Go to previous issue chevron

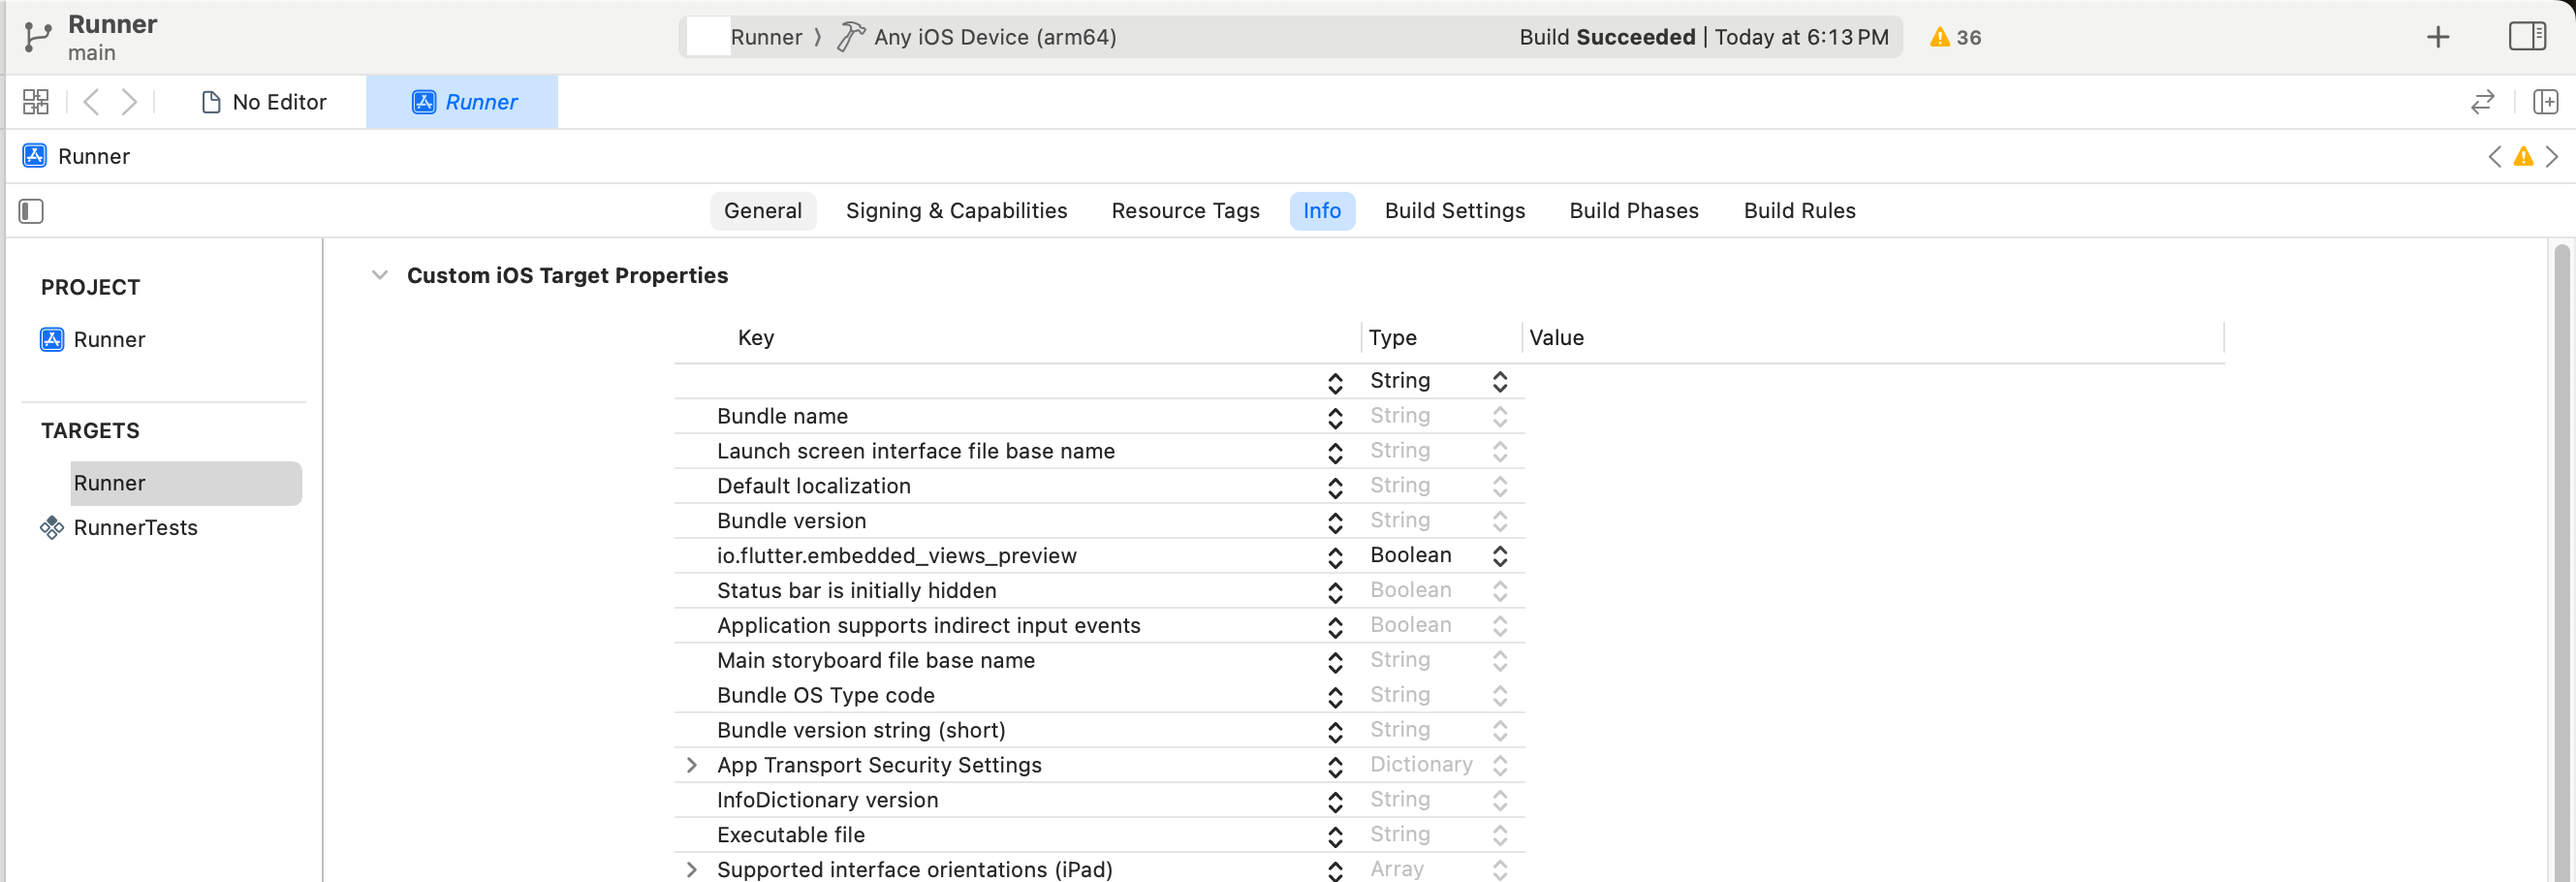click(x=2495, y=156)
